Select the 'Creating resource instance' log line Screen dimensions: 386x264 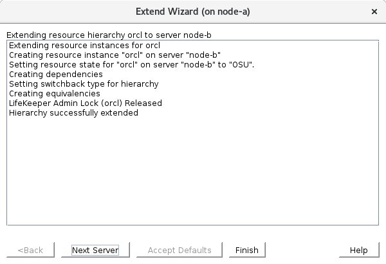pyautogui.click(x=115, y=55)
